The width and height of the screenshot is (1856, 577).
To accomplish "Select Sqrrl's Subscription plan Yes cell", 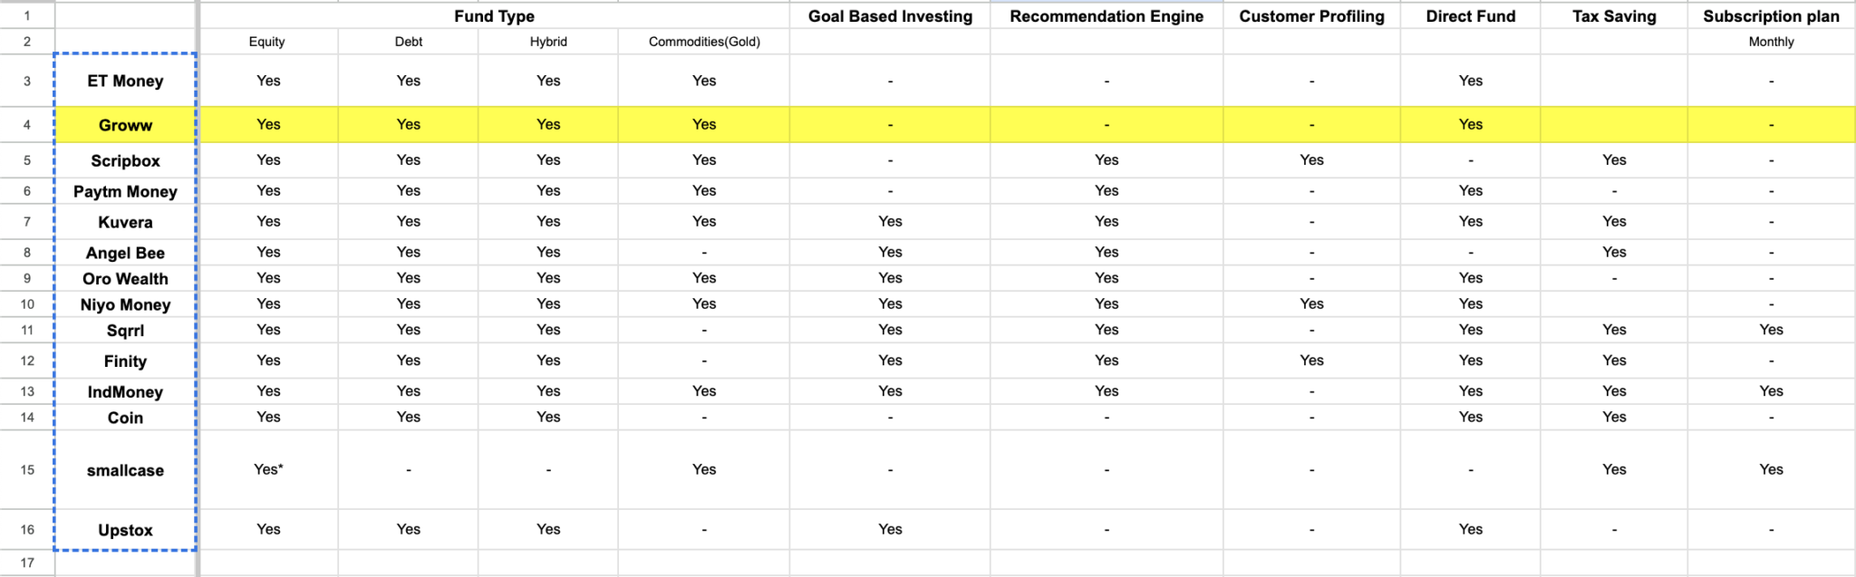I will click(1771, 330).
